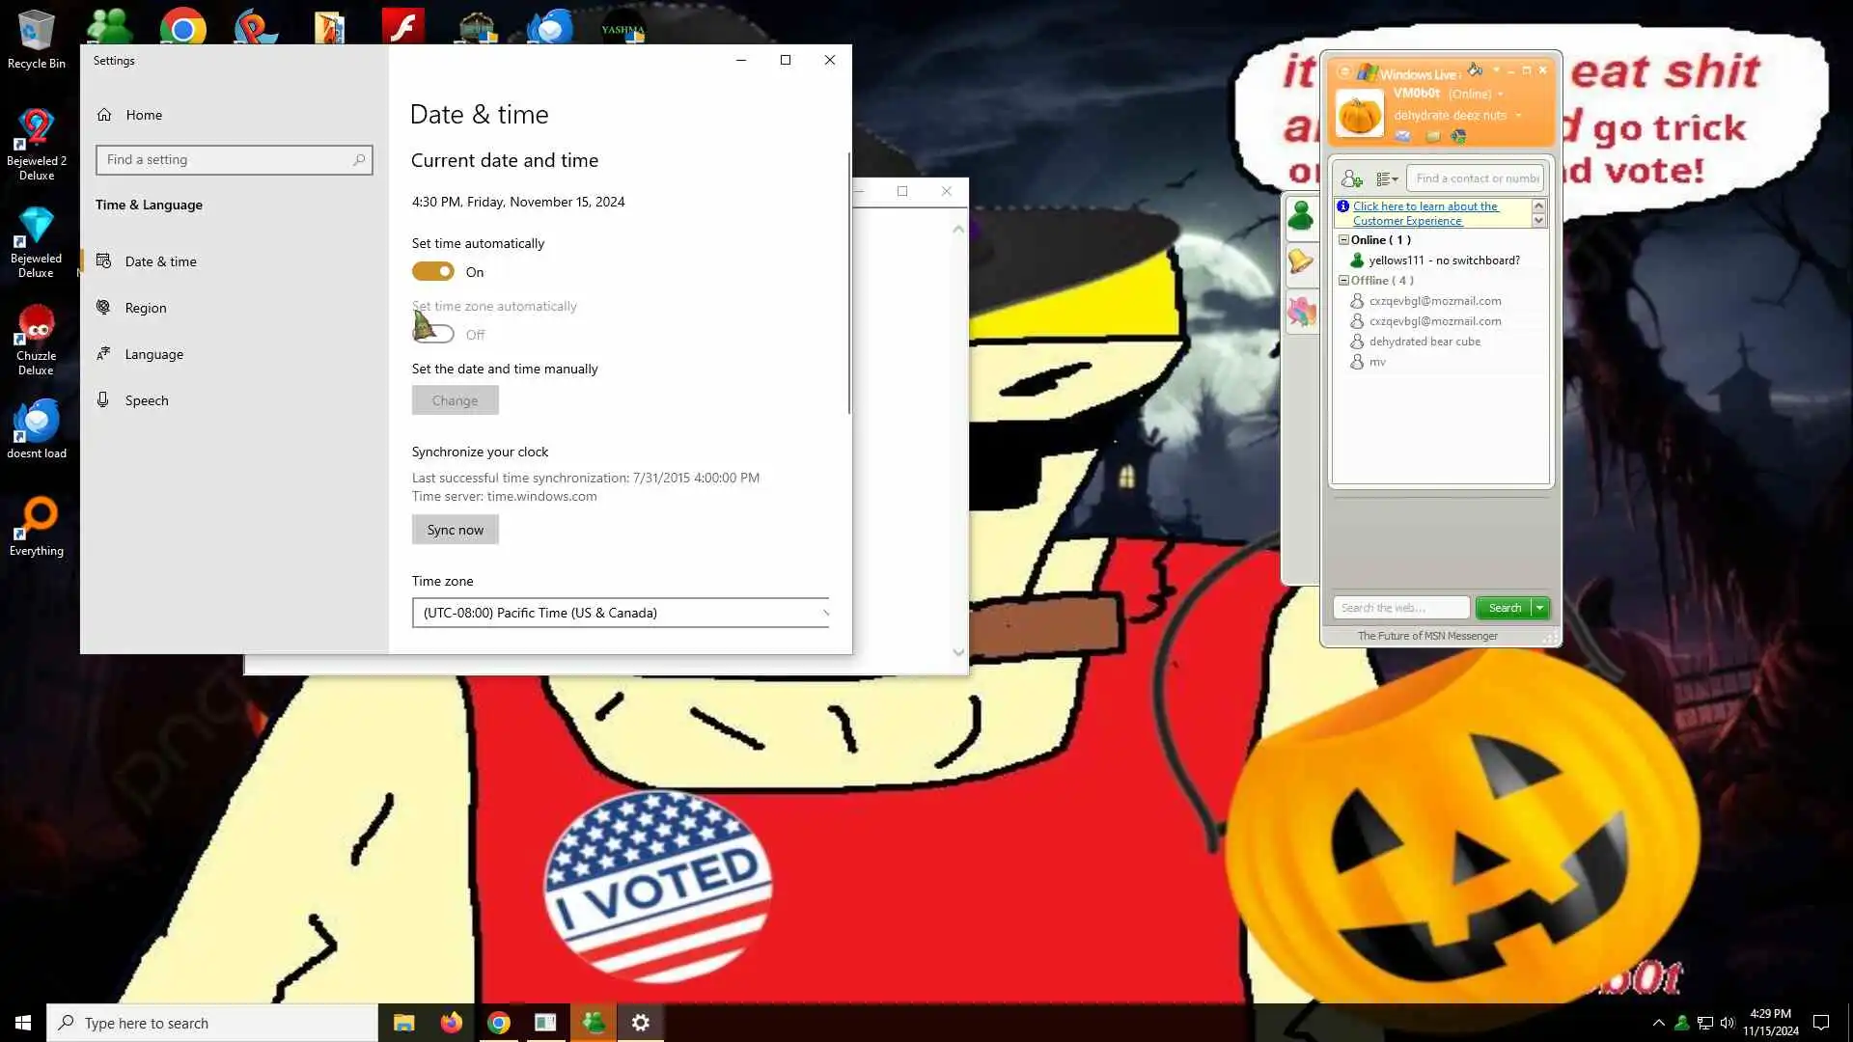Screen dimensions: 1853x1042
Task: Click the Add a contact icon in Messenger
Action: click(x=1351, y=178)
